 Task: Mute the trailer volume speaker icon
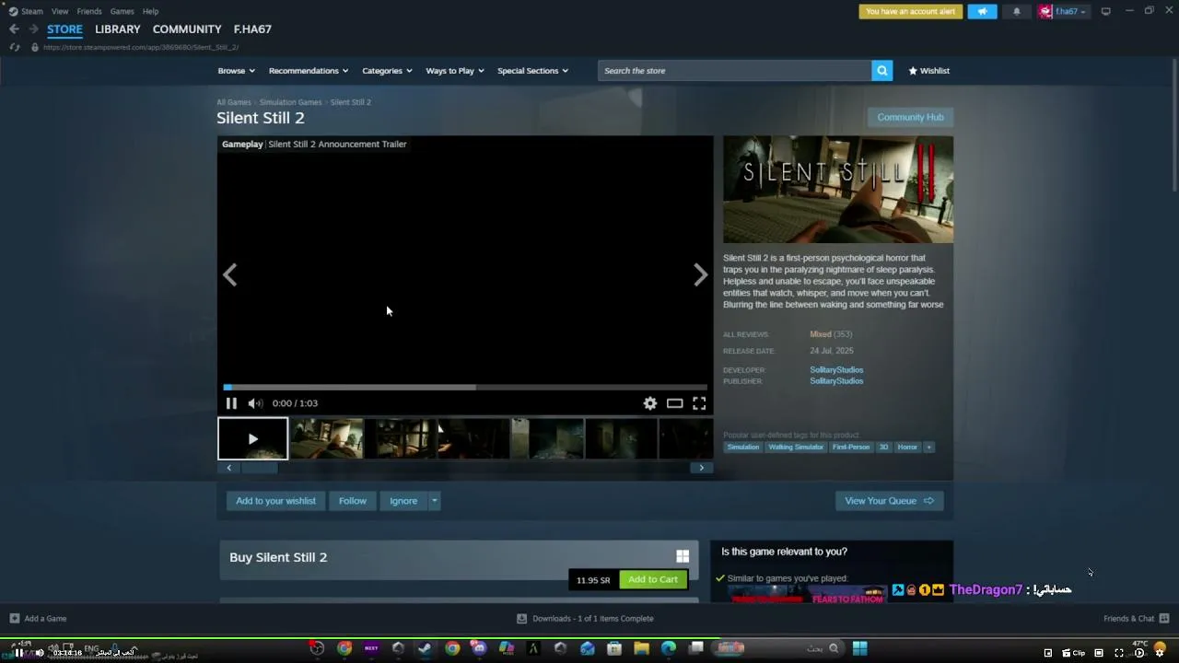click(x=255, y=403)
